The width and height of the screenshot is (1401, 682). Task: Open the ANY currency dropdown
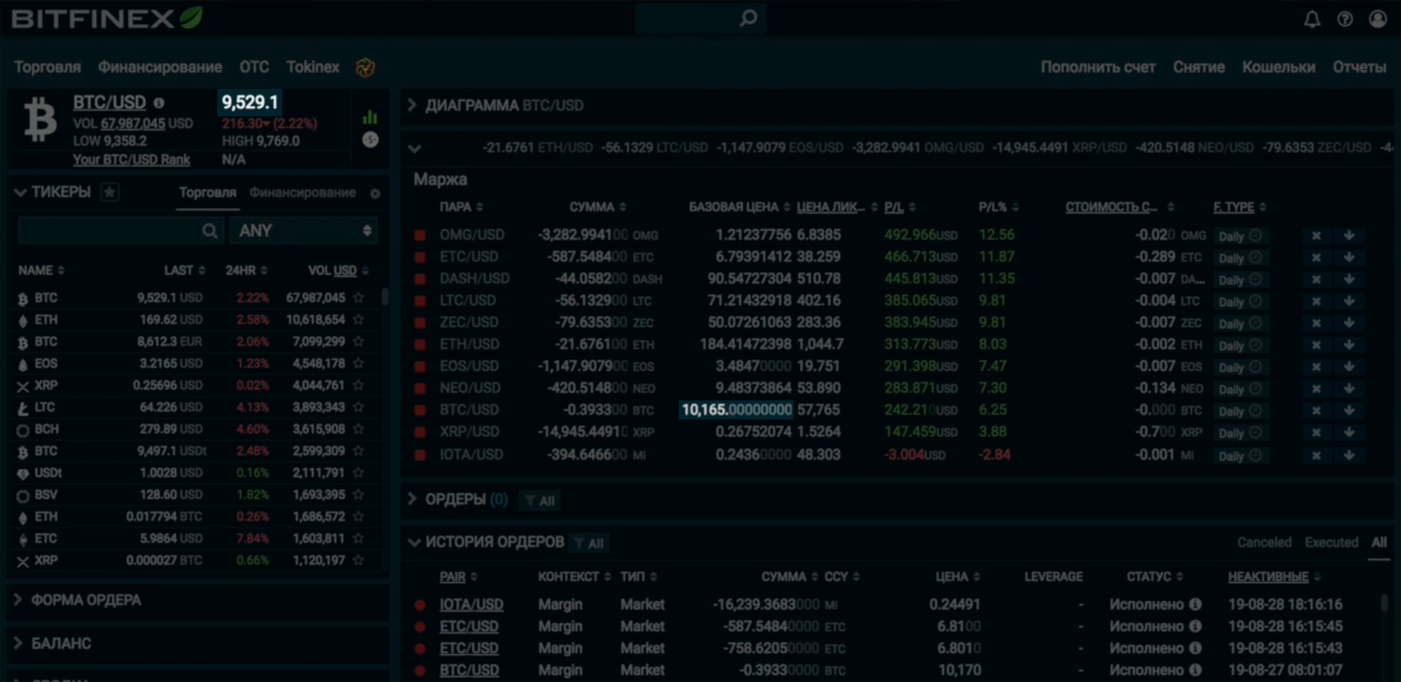click(304, 231)
